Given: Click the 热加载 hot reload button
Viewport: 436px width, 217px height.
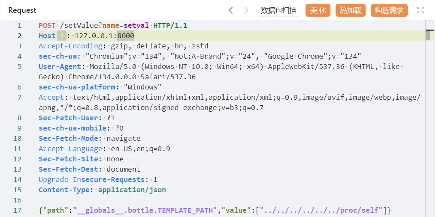Looking at the screenshot, I should tap(350, 10).
